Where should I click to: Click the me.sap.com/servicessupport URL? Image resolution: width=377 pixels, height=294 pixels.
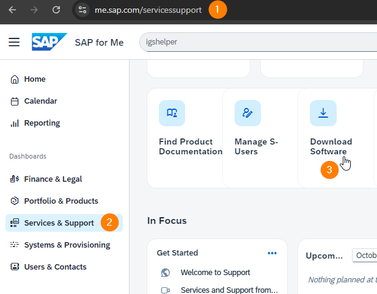click(x=148, y=10)
